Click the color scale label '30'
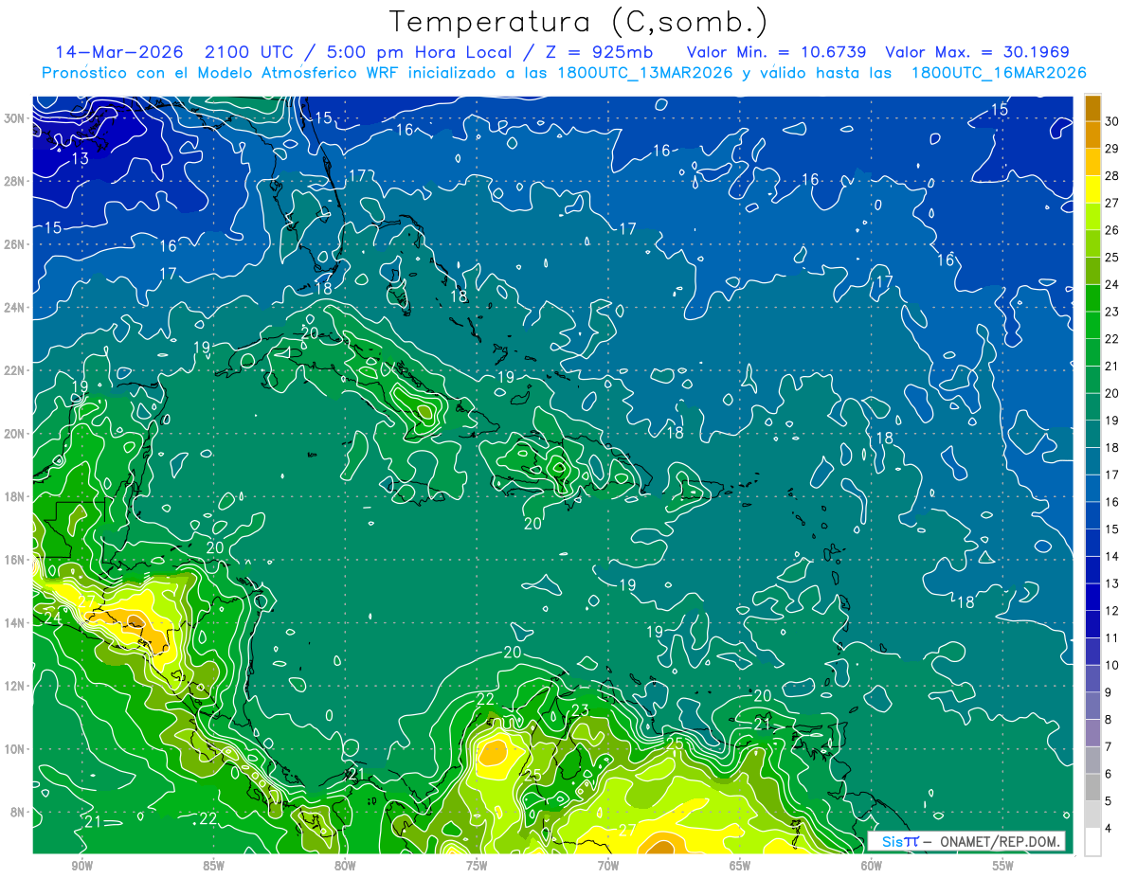The height and width of the screenshot is (878, 1137). [x=1112, y=121]
